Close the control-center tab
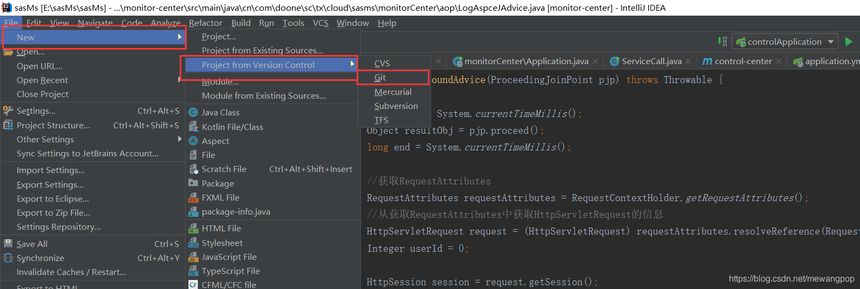 [x=779, y=61]
